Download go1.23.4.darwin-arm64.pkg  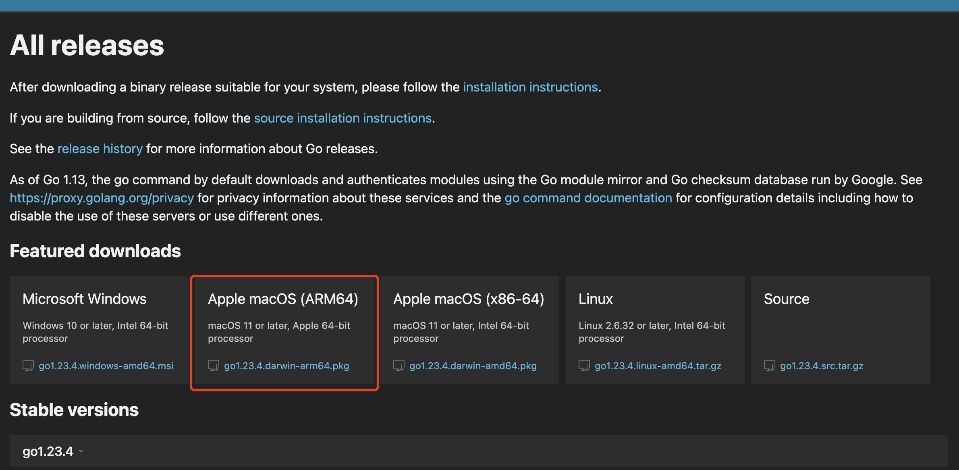click(x=286, y=366)
